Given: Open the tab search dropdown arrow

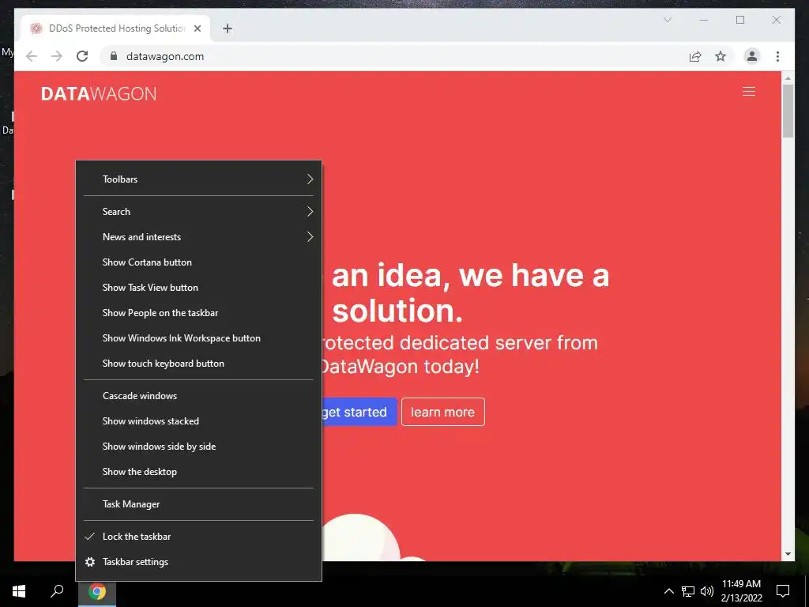Looking at the screenshot, I should (667, 20).
